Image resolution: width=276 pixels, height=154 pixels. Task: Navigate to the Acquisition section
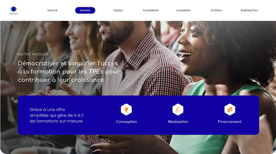tap(183, 10)
